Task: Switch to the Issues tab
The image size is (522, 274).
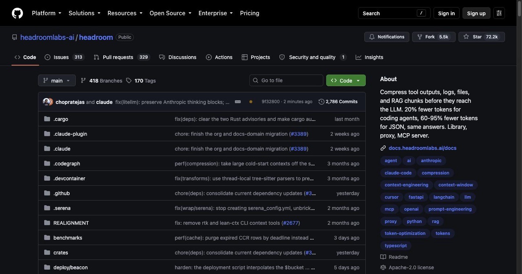Action: (64, 57)
